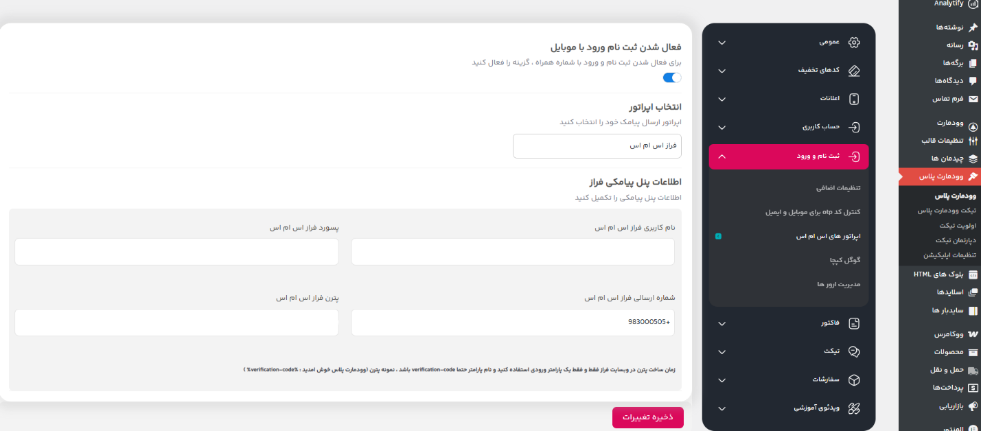Open the اپراتور ارسال پیامک selector

click(x=597, y=145)
